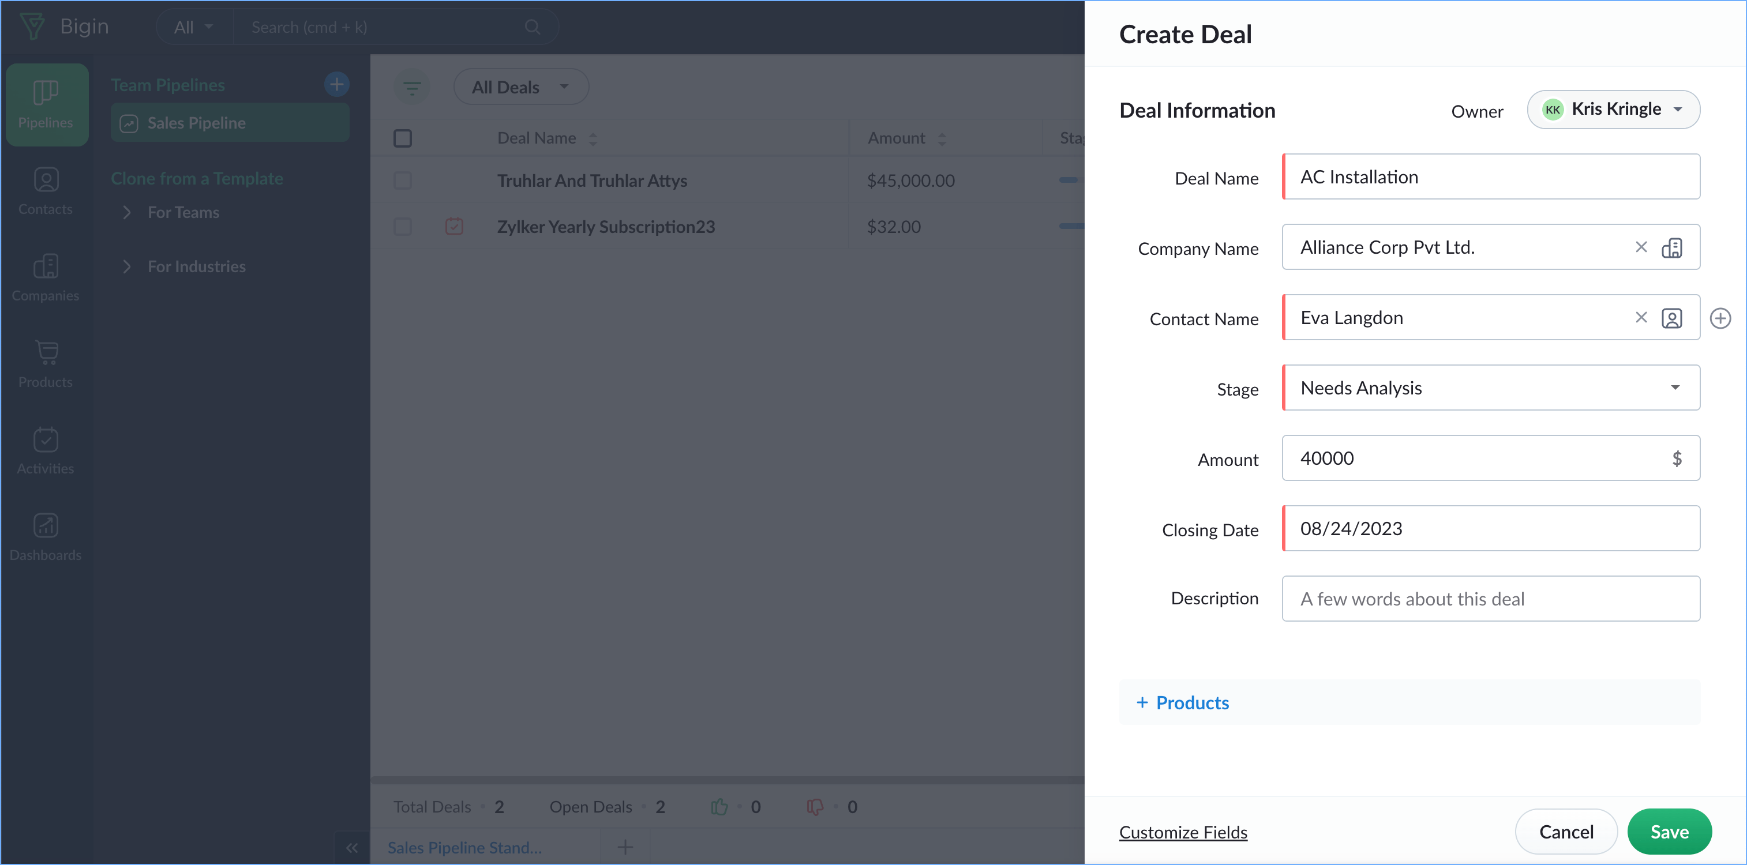Expand For Industries templates
The image size is (1747, 865).
coord(126,266)
